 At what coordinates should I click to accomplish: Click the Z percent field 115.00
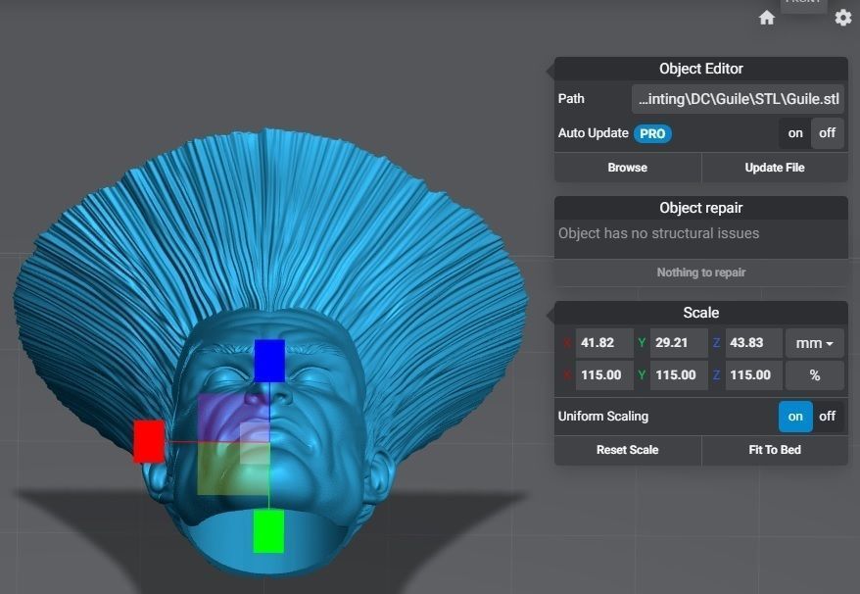click(753, 375)
